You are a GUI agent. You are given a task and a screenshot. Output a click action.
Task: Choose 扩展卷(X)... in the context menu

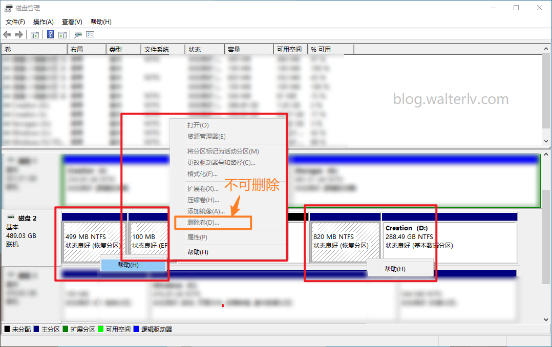click(x=203, y=189)
